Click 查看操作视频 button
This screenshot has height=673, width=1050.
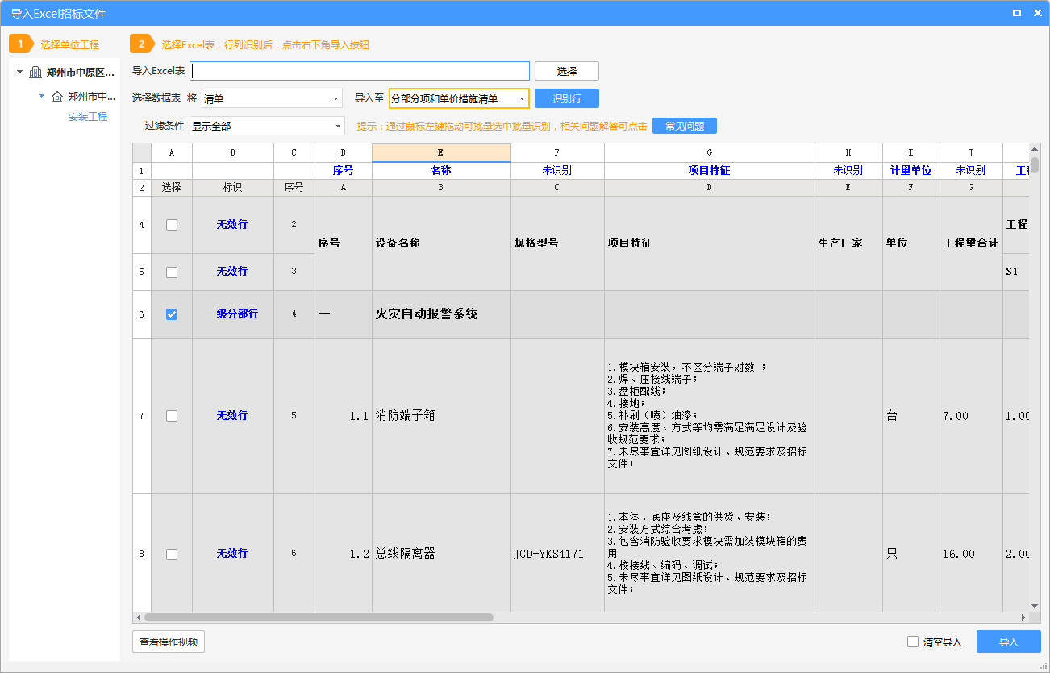point(169,642)
